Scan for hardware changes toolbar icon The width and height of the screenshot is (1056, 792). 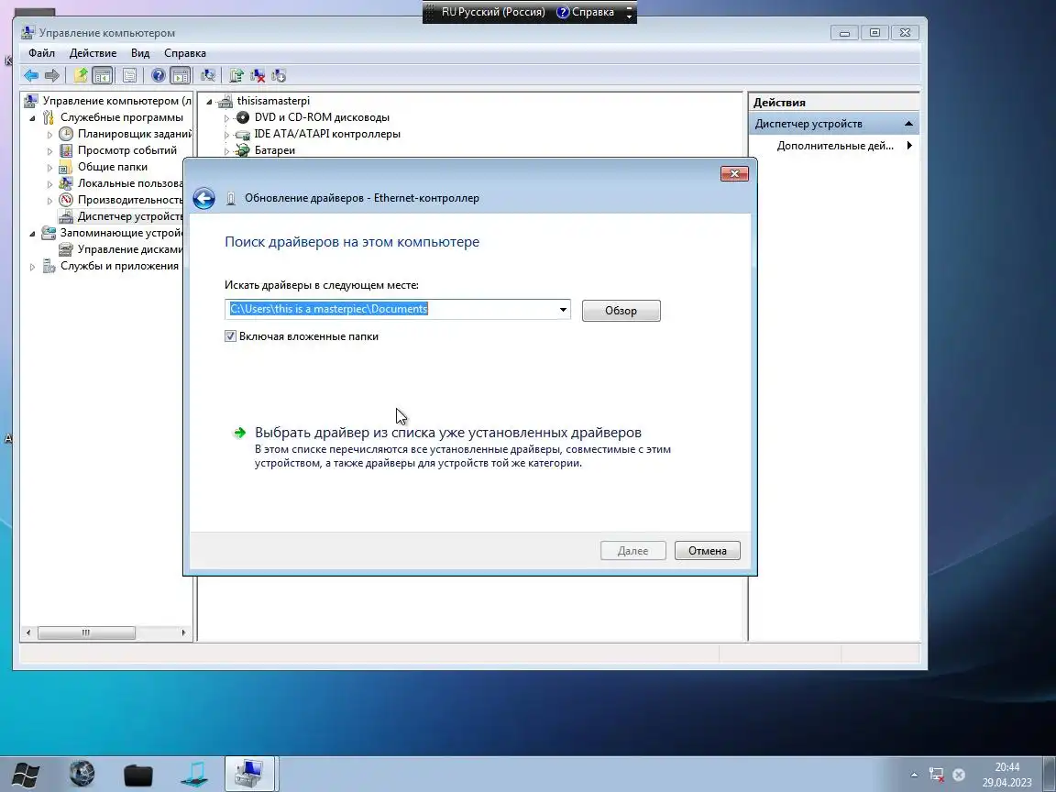pos(208,75)
